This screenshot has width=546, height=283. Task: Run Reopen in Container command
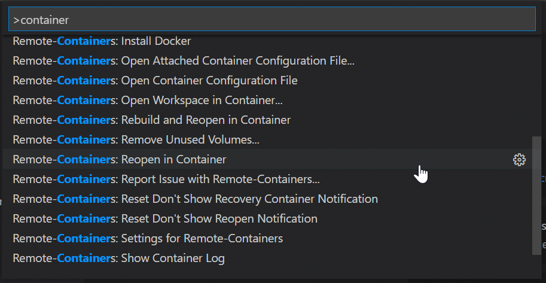[267, 159]
